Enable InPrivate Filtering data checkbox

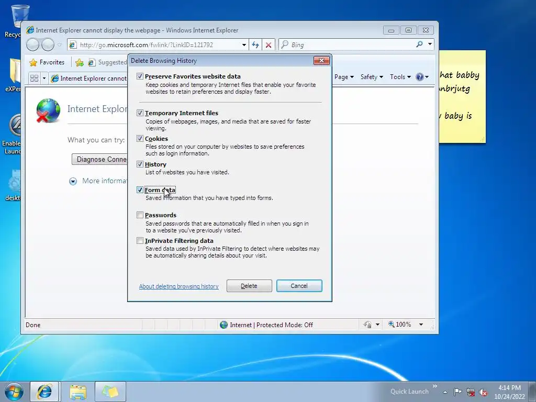pos(140,241)
